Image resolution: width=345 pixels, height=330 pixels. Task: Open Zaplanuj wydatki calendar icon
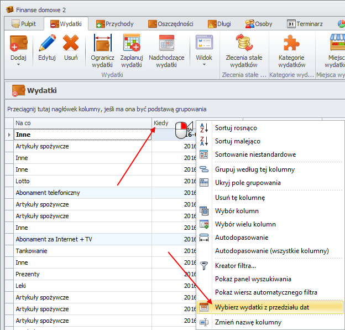coord(132,43)
